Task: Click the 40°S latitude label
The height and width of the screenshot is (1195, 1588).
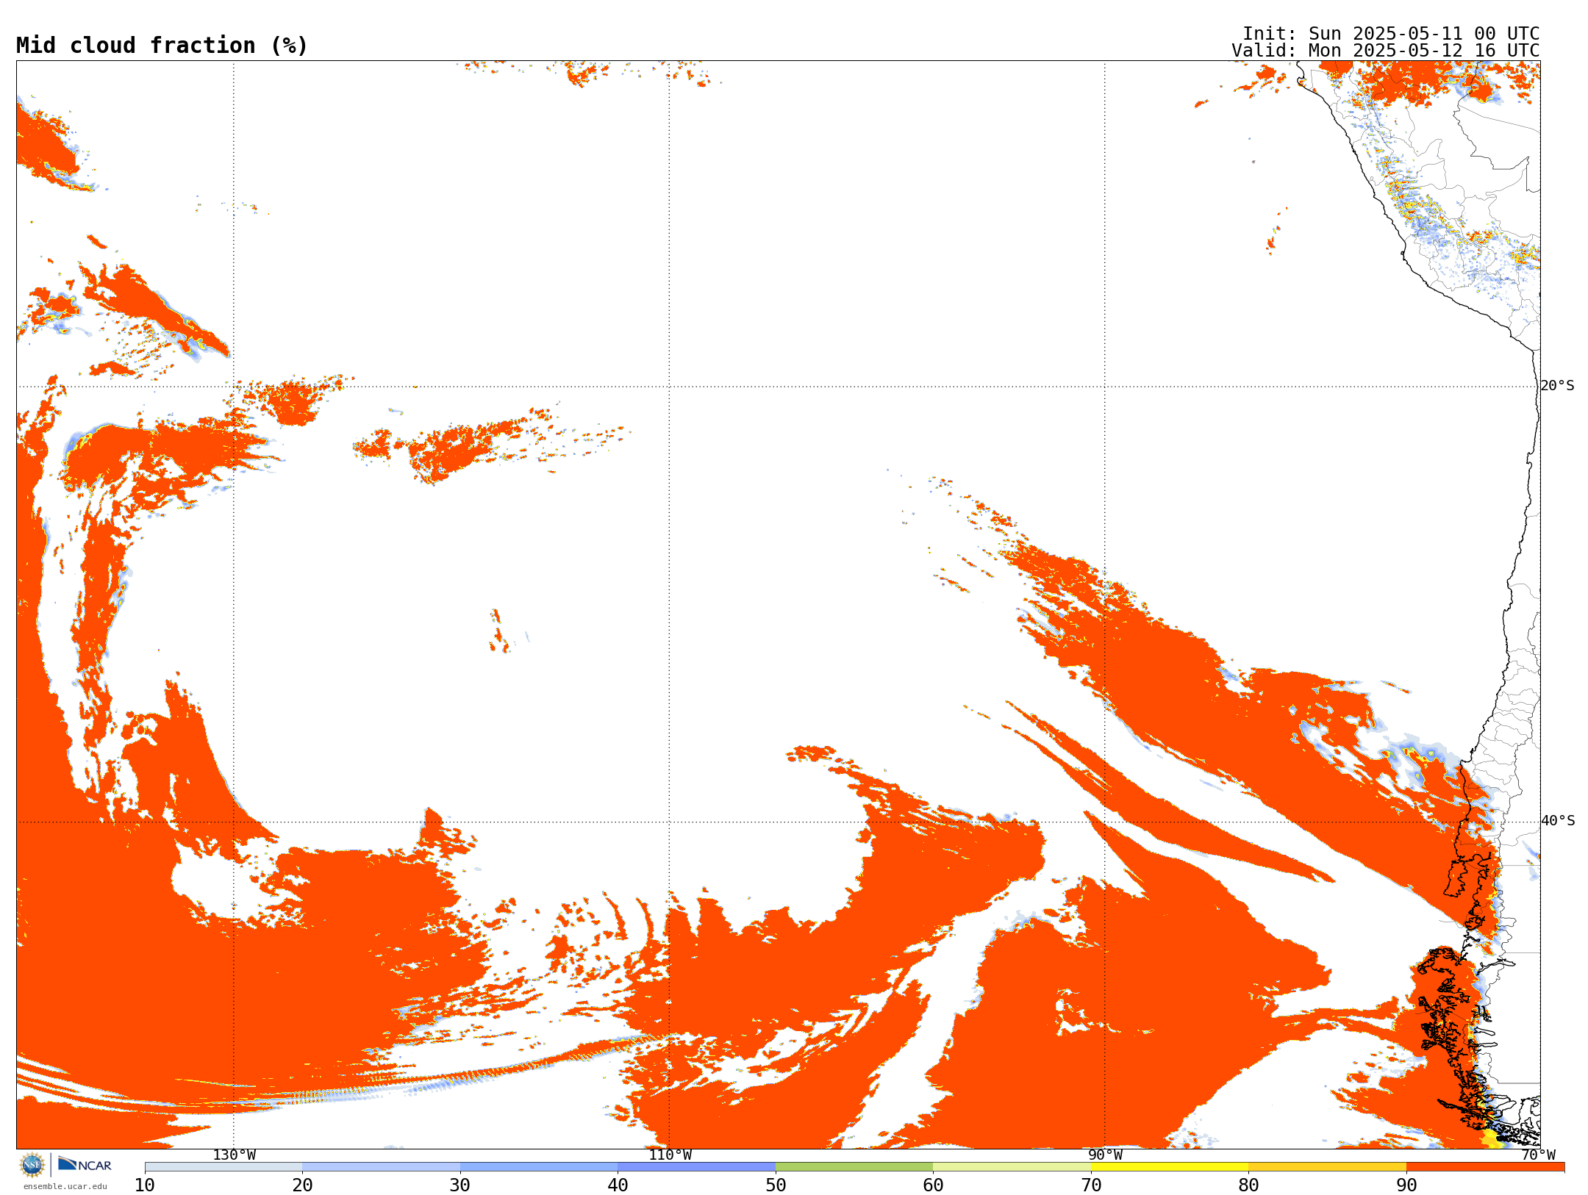Action: 1558,821
